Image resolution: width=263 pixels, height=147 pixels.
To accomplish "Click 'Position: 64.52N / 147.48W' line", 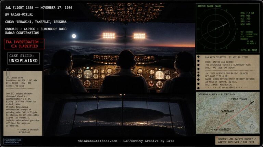I will (22, 81).
